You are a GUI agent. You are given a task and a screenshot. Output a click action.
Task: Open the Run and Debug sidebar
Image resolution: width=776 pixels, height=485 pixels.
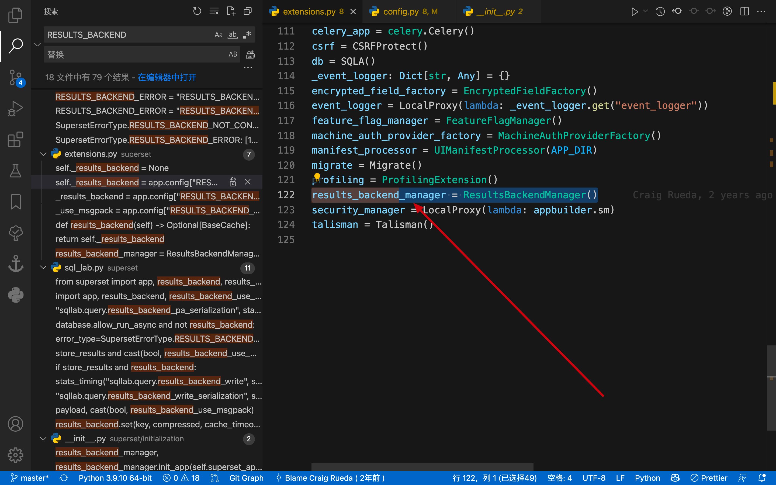coord(15,108)
